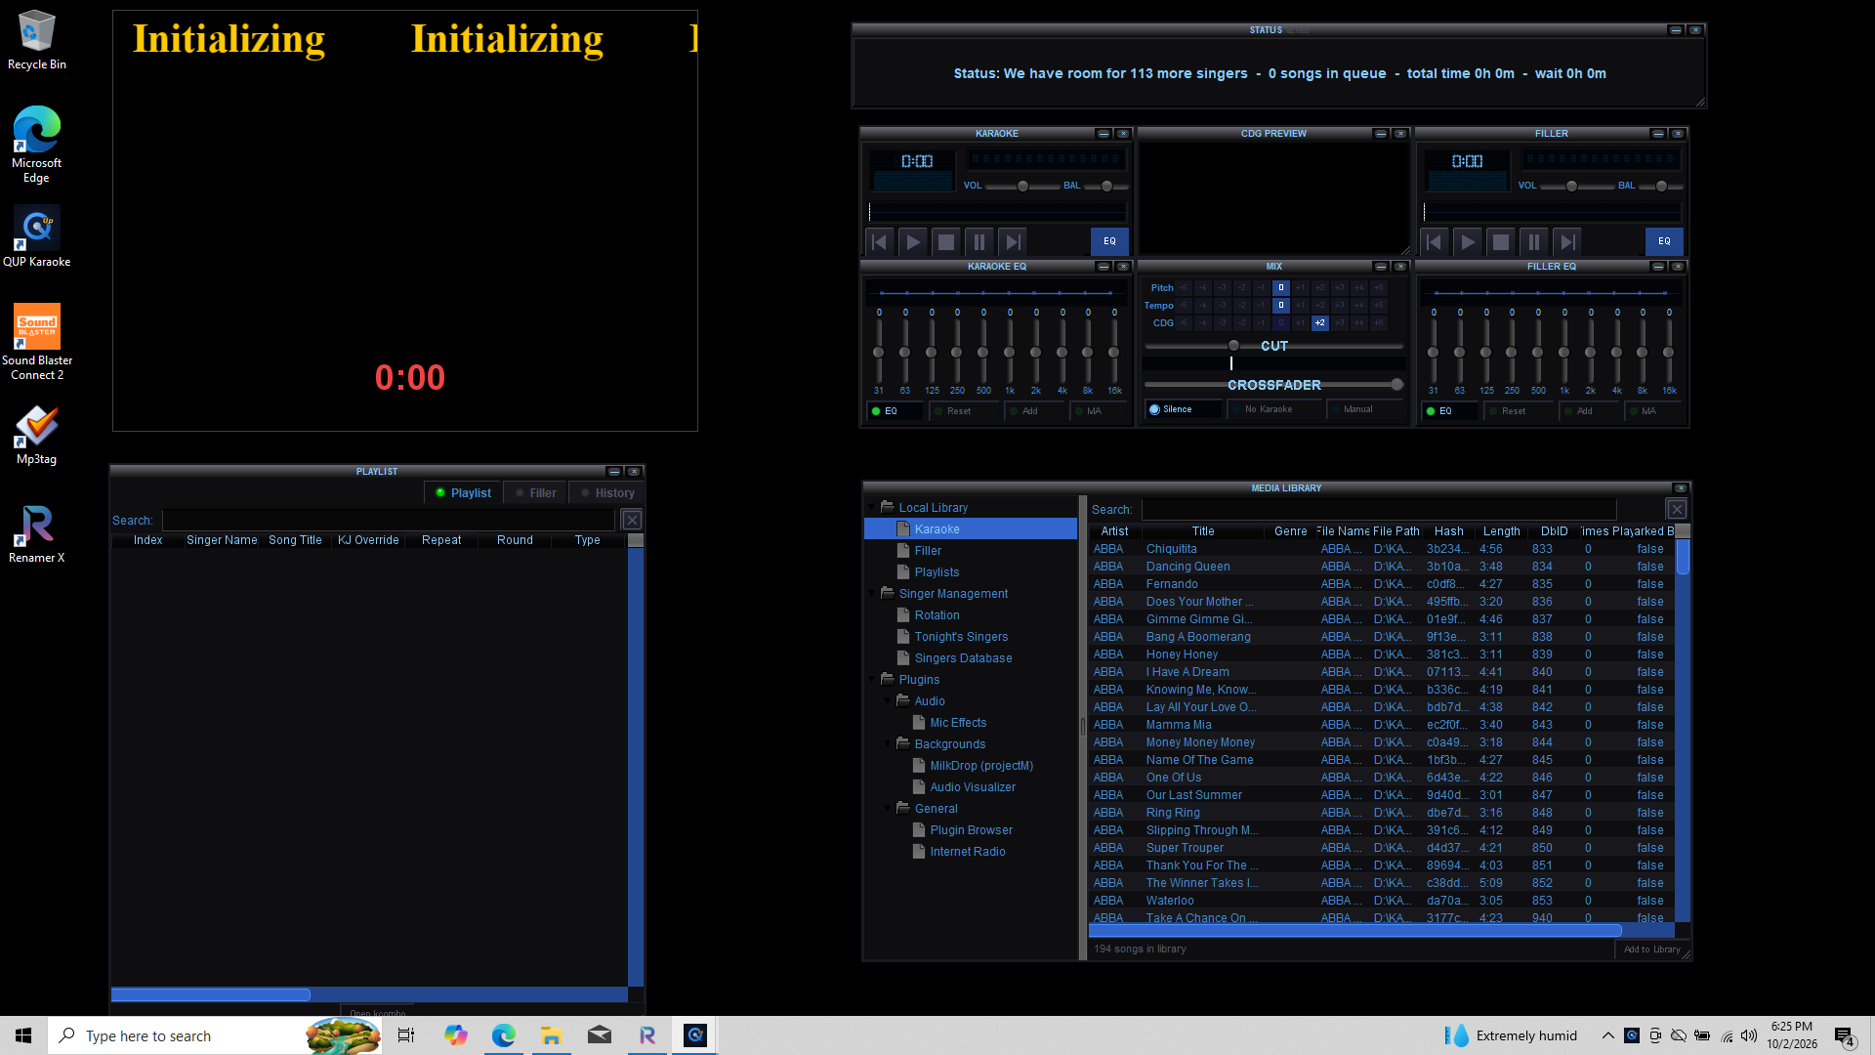Toggle the EQ enable in Filler EQ
This screenshot has height=1055, width=1875.
(1448, 411)
